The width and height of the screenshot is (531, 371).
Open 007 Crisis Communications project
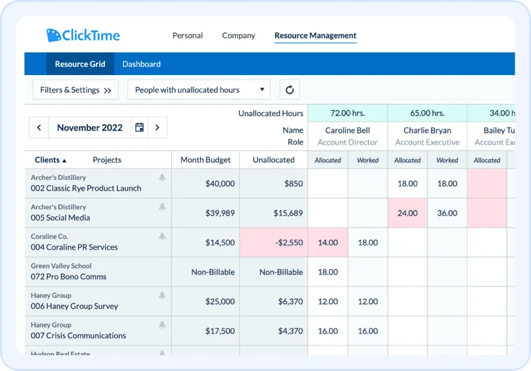point(78,336)
